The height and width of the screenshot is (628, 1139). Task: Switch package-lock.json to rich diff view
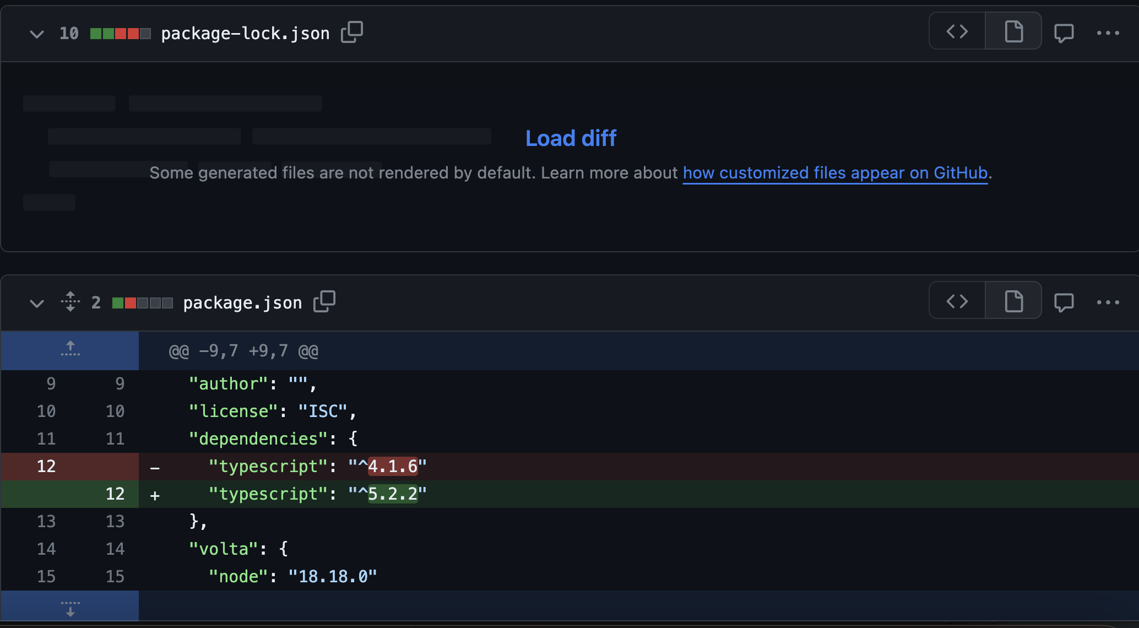(x=1013, y=31)
